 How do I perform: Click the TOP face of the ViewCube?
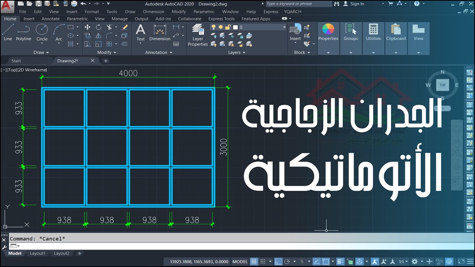[x=442, y=85]
